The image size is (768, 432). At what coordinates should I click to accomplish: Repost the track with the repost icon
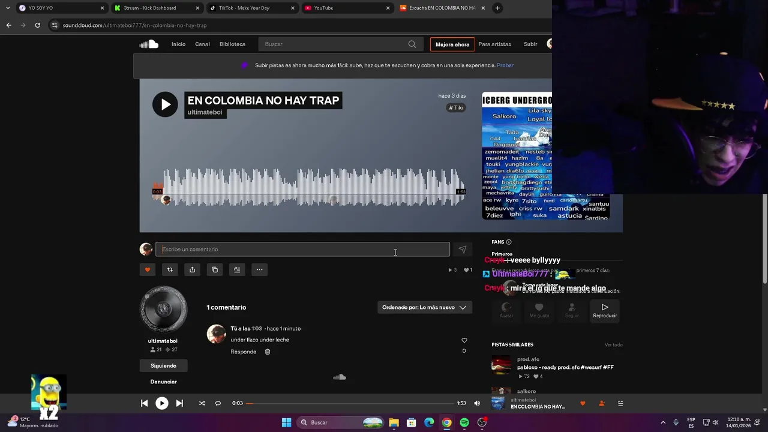170,269
